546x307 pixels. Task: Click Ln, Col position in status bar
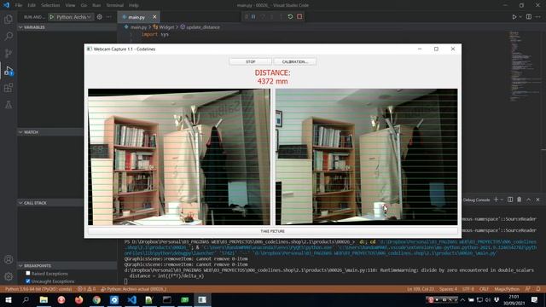[421, 289]
